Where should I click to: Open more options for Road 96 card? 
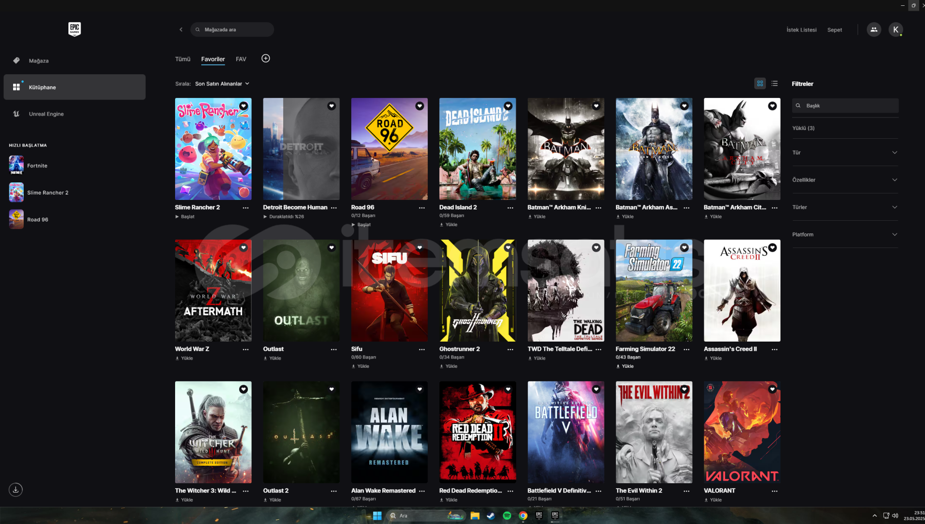point(422,208)
